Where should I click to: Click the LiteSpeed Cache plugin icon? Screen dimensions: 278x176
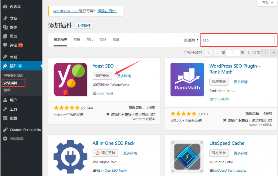point(187,156)
